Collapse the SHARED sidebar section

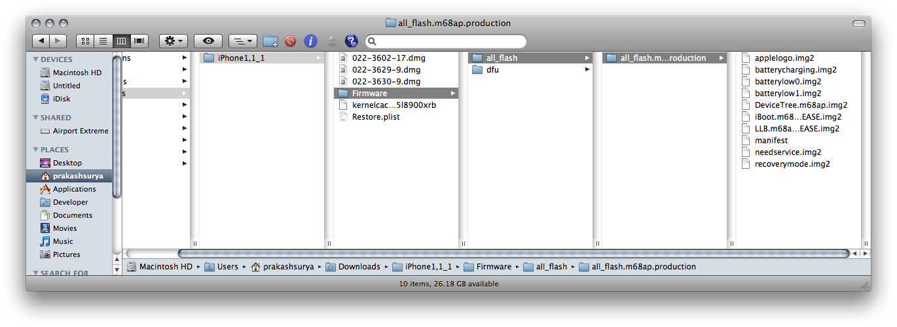pos(35,118)
